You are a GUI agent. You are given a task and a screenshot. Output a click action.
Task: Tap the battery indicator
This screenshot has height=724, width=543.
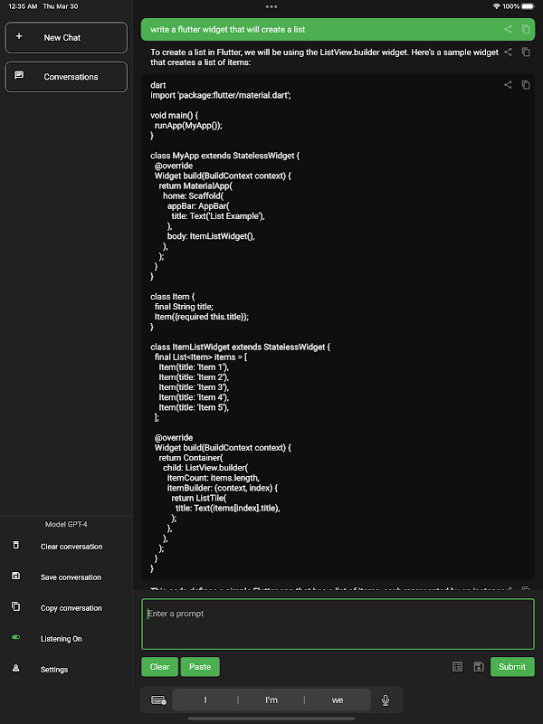pyautogui.click(x=528, y=6)
